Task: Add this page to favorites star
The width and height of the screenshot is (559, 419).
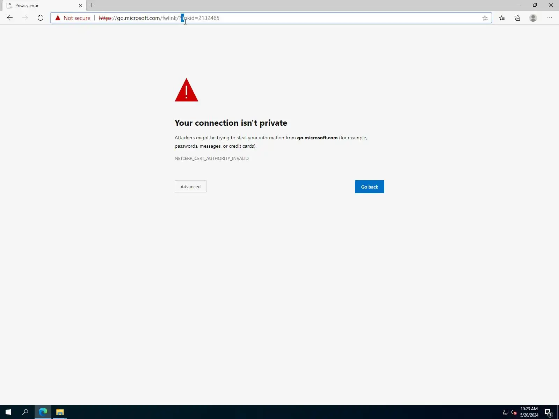Action: pos(485,18)
